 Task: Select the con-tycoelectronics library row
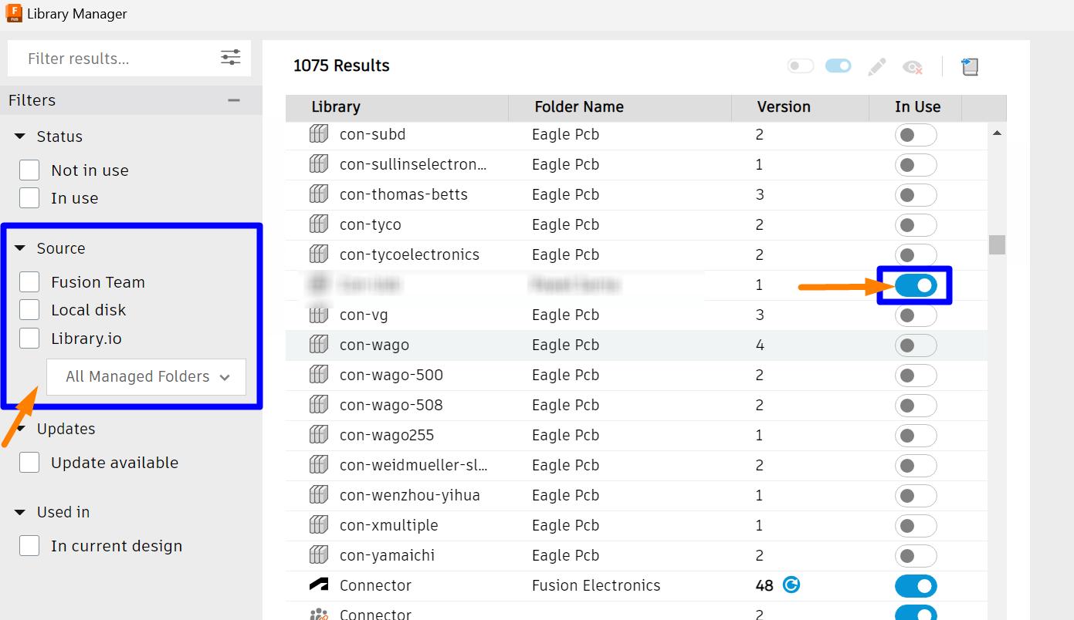click(x=636, y=254)
